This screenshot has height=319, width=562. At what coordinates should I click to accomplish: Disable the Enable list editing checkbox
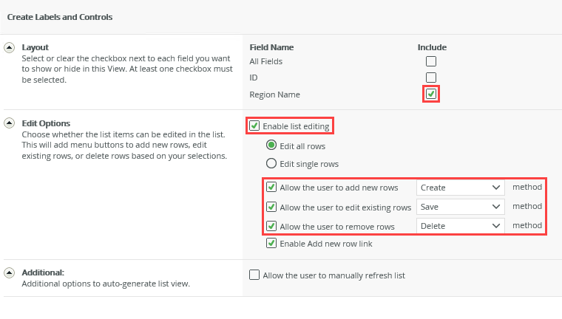(255, 126)
